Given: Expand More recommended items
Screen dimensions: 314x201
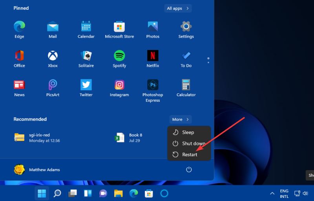Looking at the screenshot, I should click(x=181, y=119).
